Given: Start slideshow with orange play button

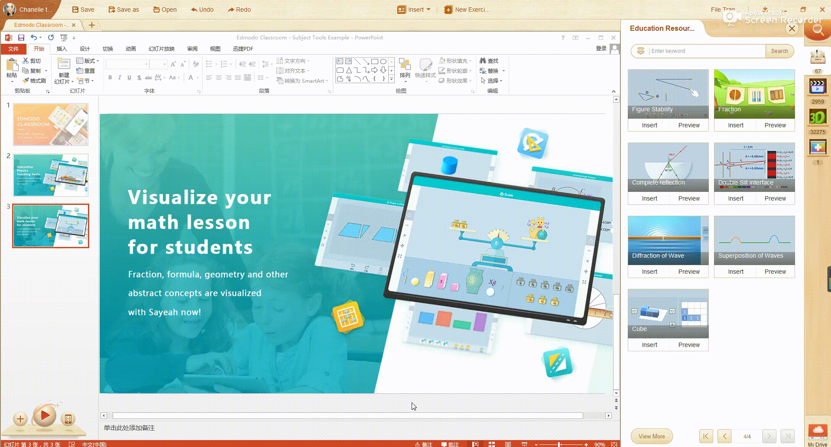Looking at the screenshot, I should click(45, 416).
